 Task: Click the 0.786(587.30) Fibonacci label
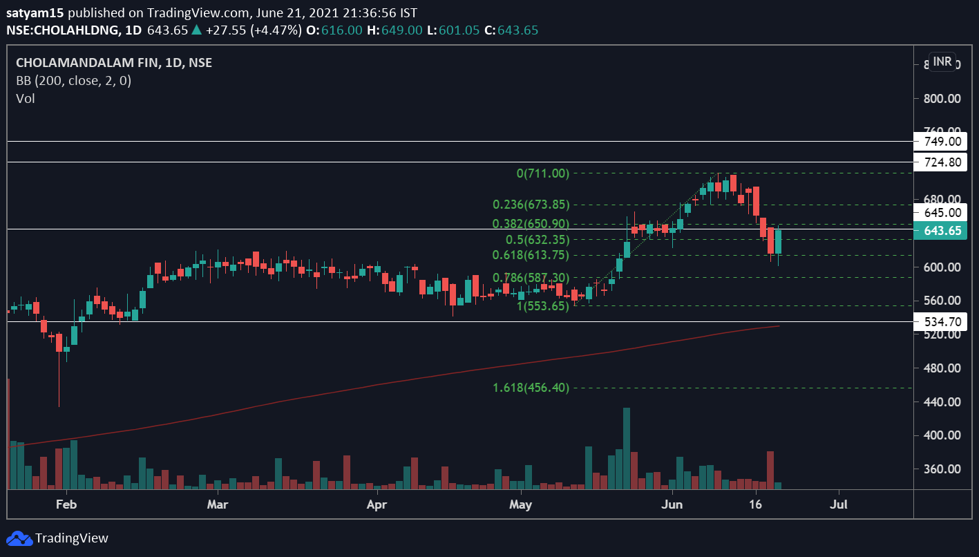pos(531,278)
